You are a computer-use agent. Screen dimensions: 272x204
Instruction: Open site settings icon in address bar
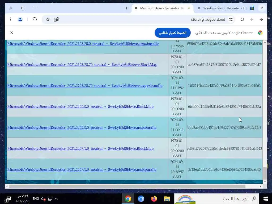coord(231,19)
